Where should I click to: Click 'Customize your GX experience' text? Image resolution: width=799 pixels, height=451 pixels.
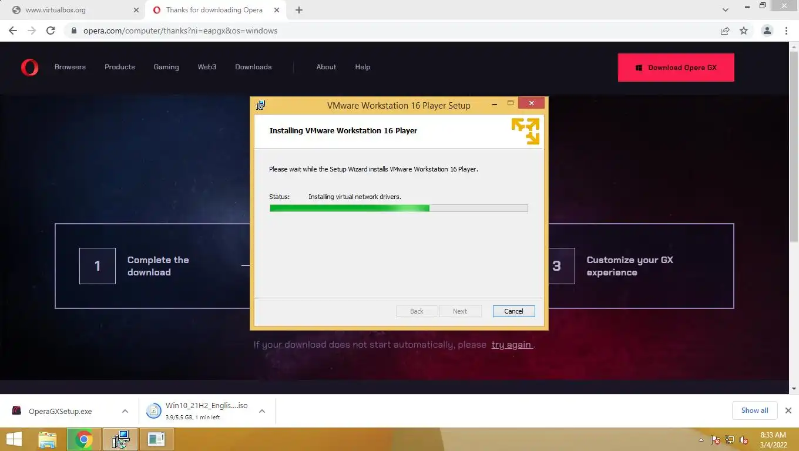630,266
